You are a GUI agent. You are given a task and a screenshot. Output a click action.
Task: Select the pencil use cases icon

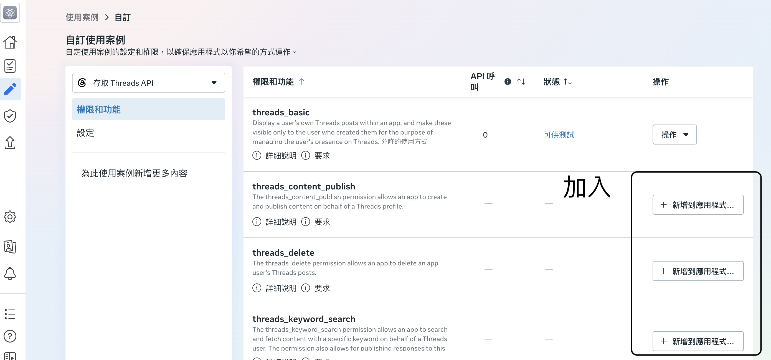click(10, 89)
